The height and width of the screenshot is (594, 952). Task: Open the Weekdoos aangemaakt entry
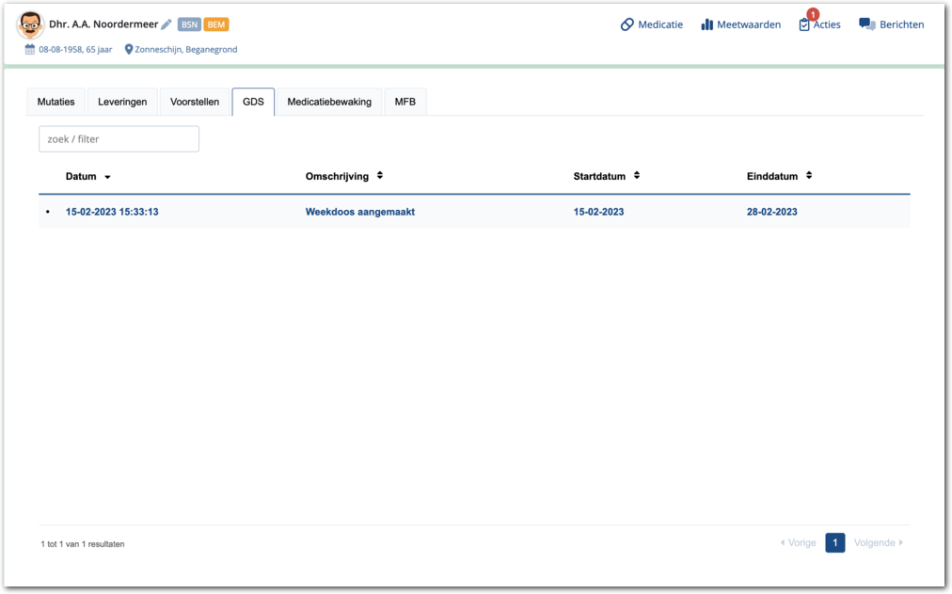click(359, 212)
